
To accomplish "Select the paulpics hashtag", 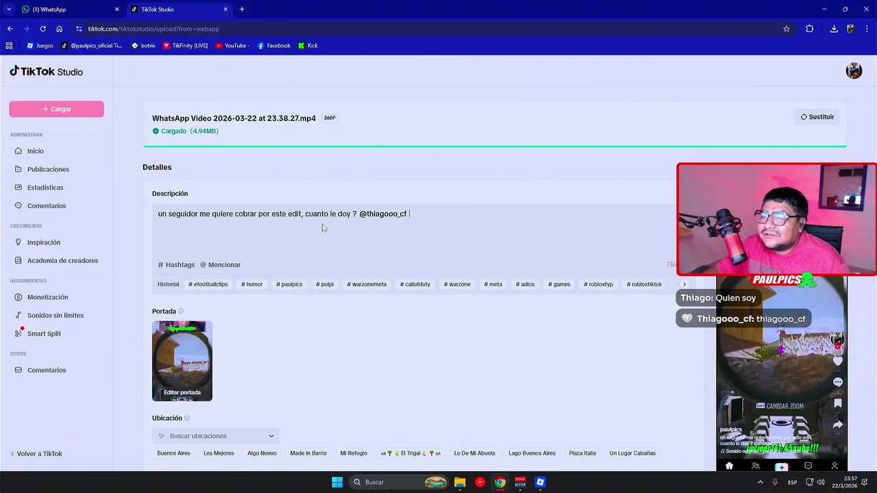I will coord(289,284).
